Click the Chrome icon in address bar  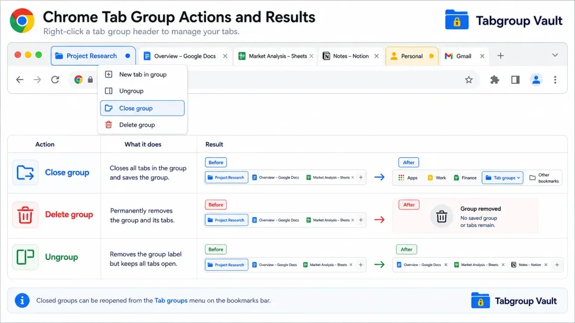[79, 80]
